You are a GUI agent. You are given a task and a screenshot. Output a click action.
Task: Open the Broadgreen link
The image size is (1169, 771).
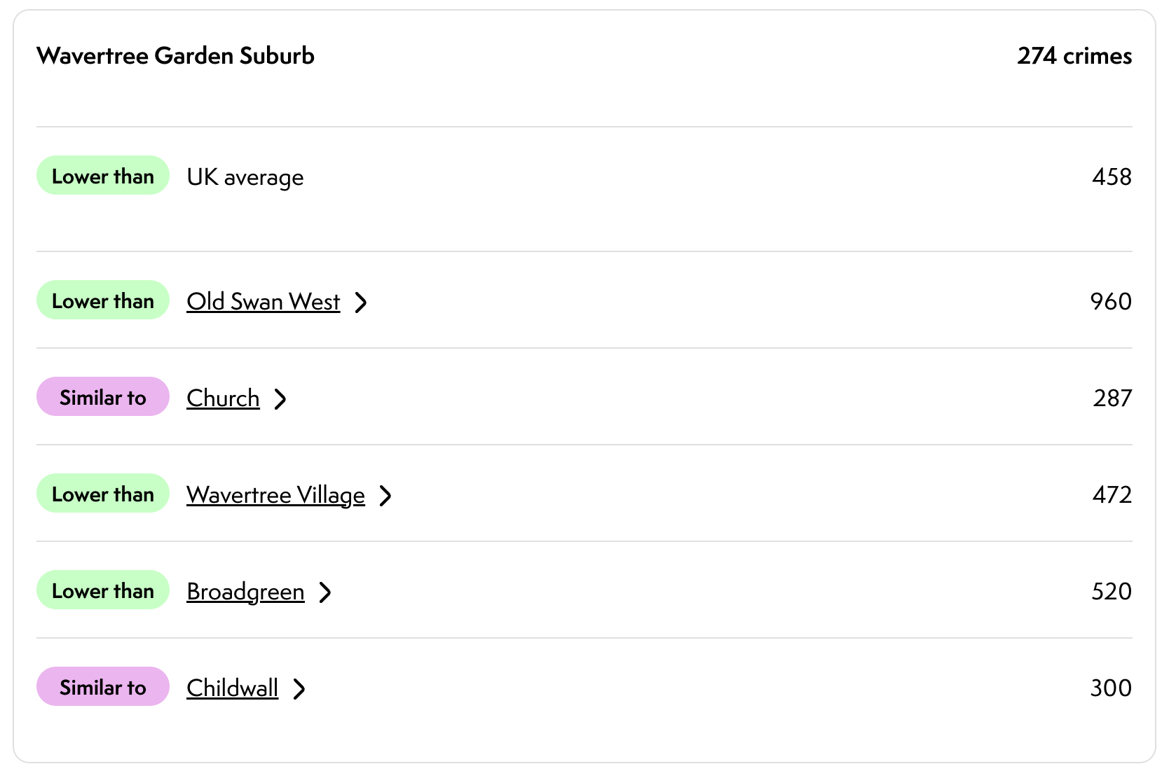coord(245,592)
